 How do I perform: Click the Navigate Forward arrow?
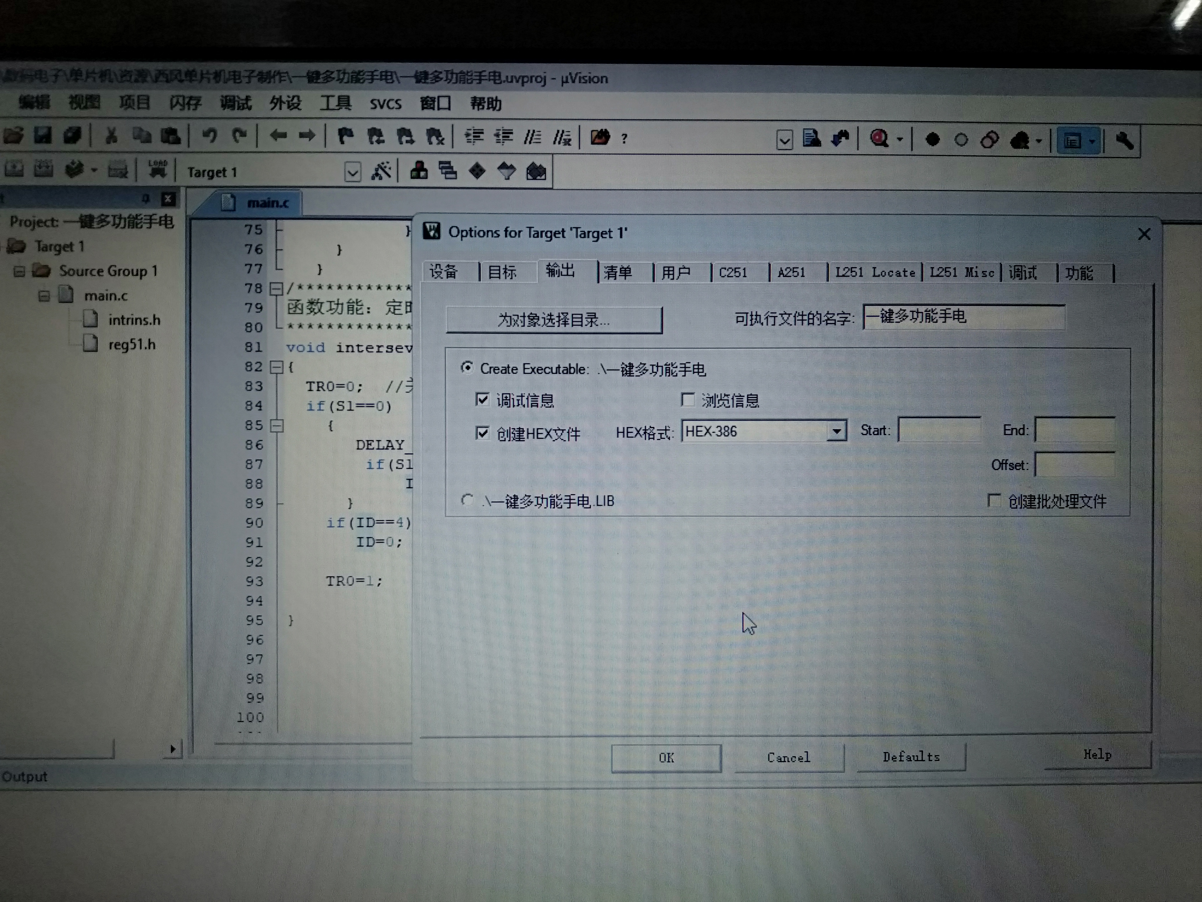pyautogui.click(x=307, y=135)
